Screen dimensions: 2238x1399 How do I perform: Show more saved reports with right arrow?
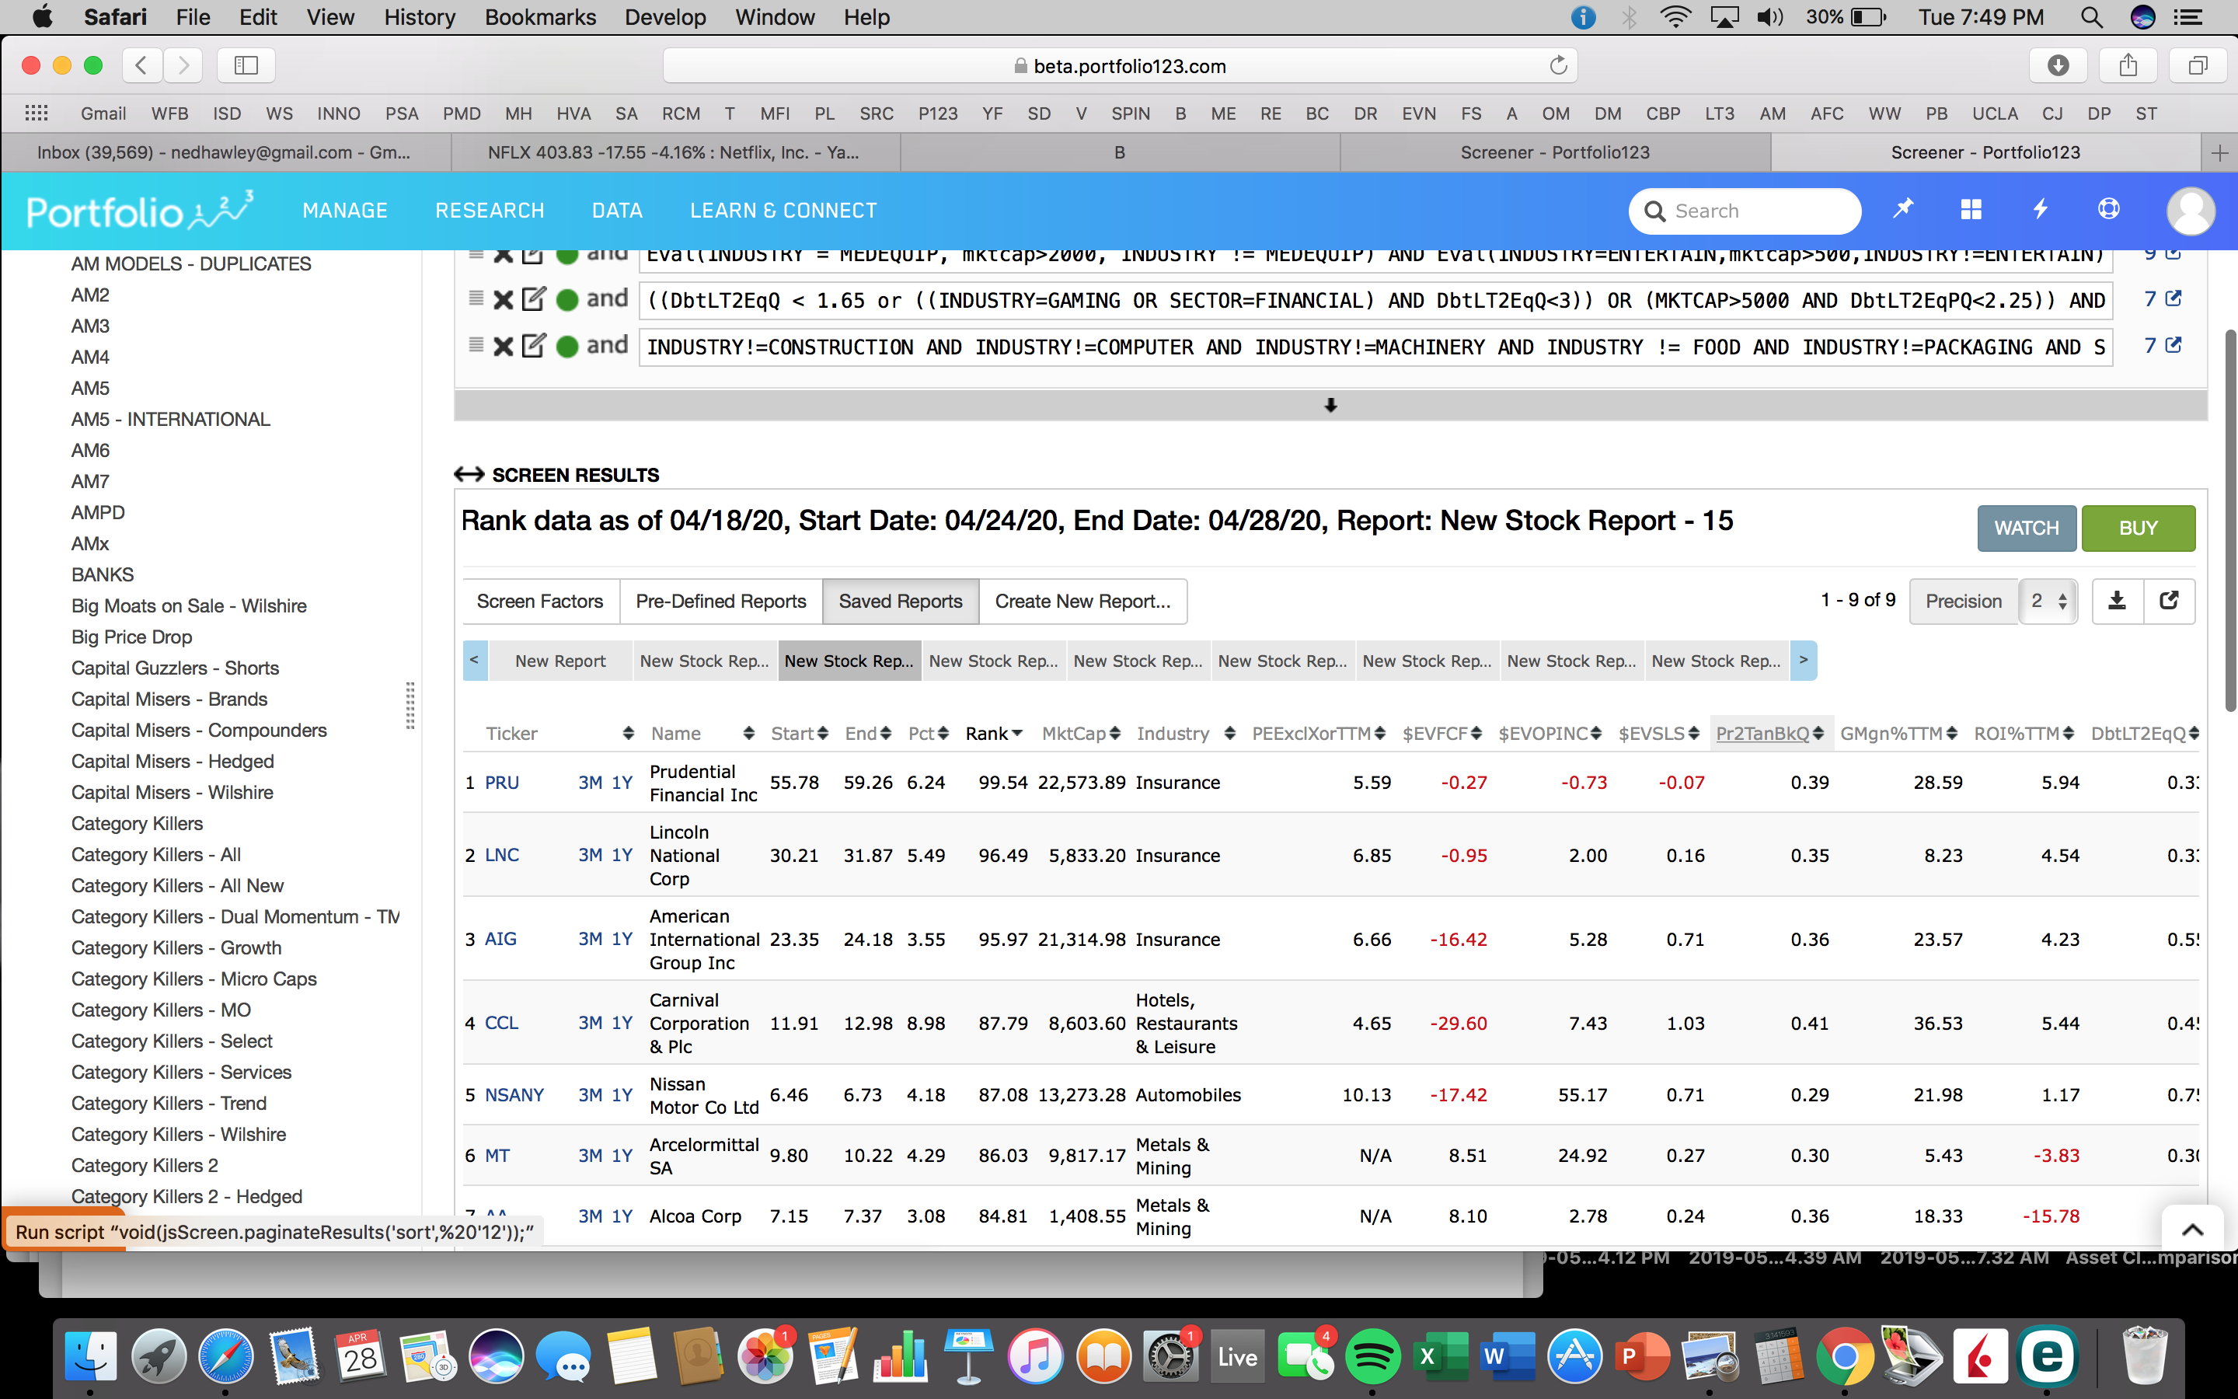coord(1804,661)
